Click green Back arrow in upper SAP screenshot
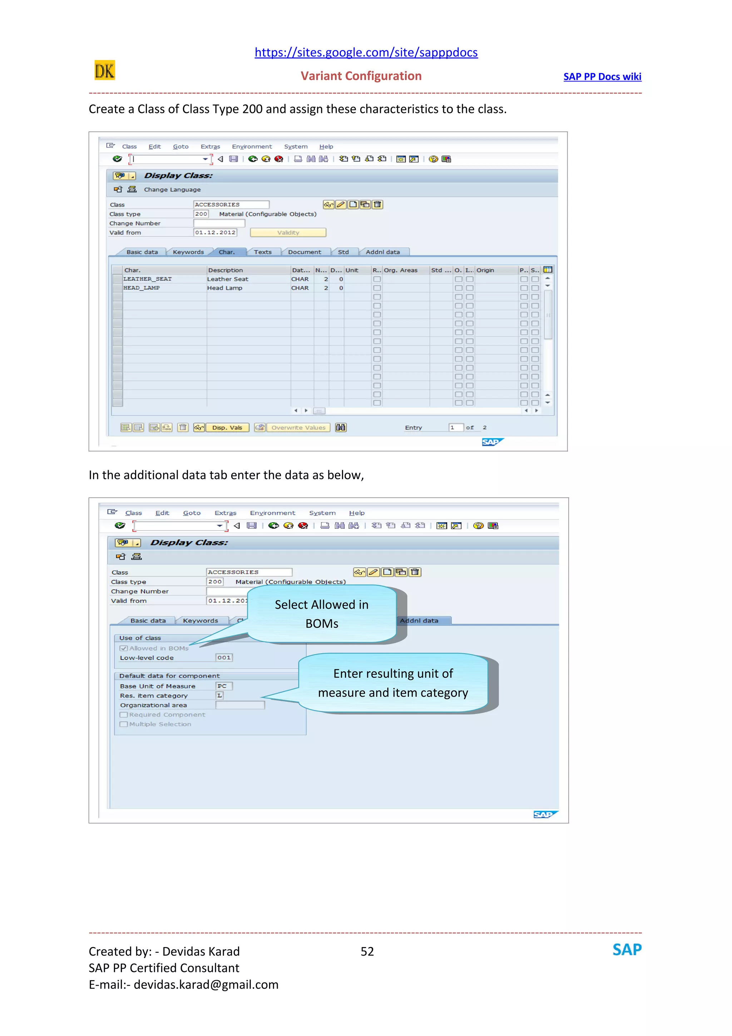732x1036 pixels. click(253, 159)
